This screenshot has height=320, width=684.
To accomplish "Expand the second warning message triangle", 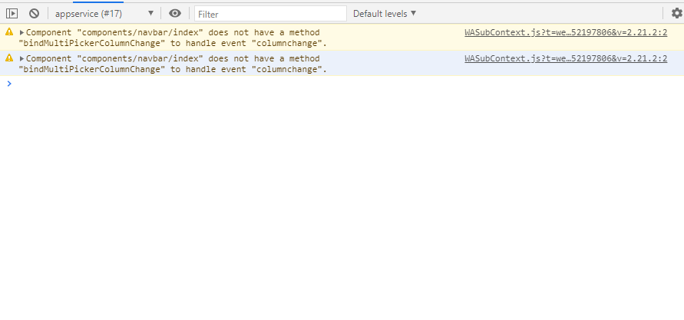I will 21,58.
